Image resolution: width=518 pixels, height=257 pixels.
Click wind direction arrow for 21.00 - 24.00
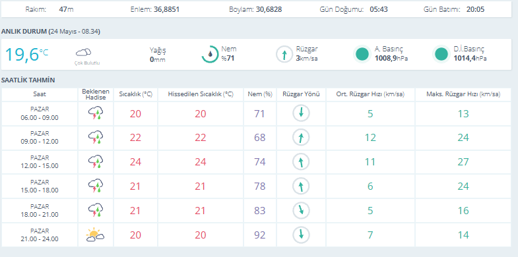[x=301, y=235]
